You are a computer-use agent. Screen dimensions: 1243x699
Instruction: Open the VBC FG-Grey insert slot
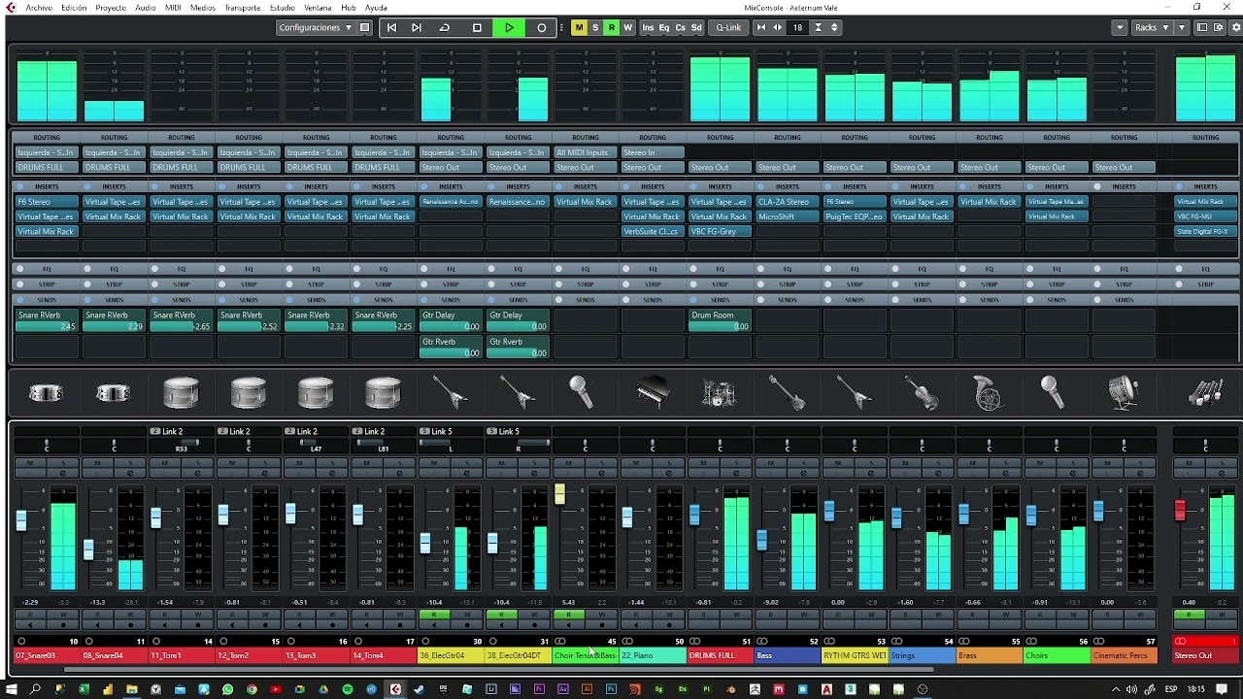click(720, 231)
